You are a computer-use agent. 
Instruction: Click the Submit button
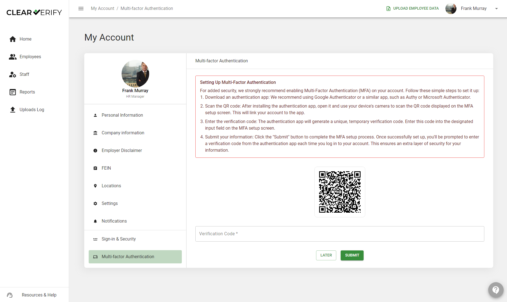[x=352, y=255]
